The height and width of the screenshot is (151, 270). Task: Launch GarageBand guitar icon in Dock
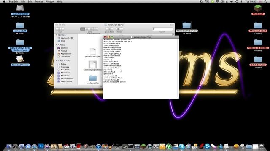[111, 146]
